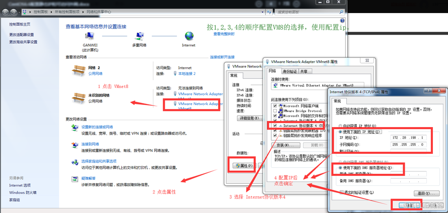448x213 pixels.
Task: Click 高级 button in IPv4 properties
Action: click(426, 193)
